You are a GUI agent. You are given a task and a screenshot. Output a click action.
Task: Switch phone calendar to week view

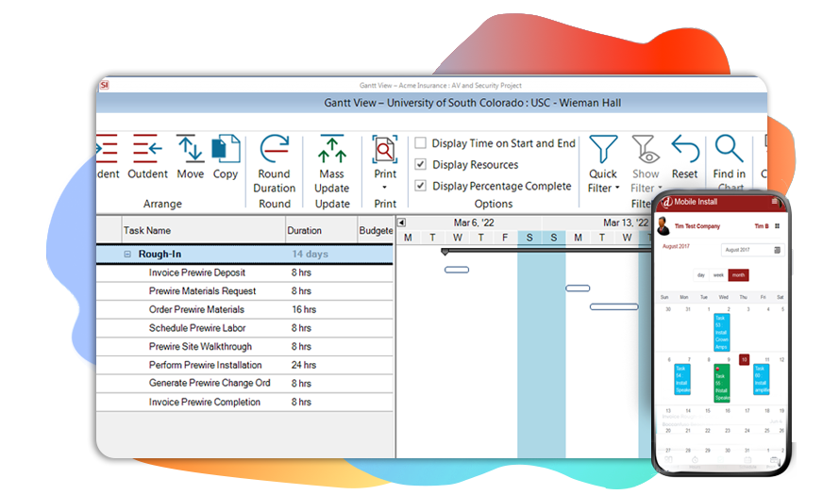[718, 274]
